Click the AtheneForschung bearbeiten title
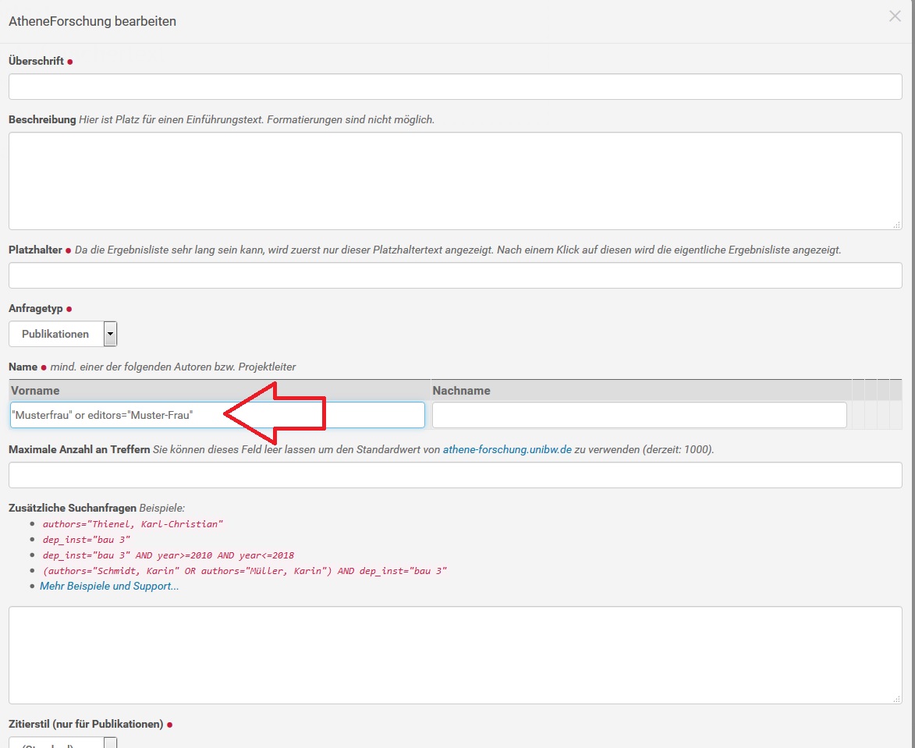Screen dimensions: 915x748 92,21
